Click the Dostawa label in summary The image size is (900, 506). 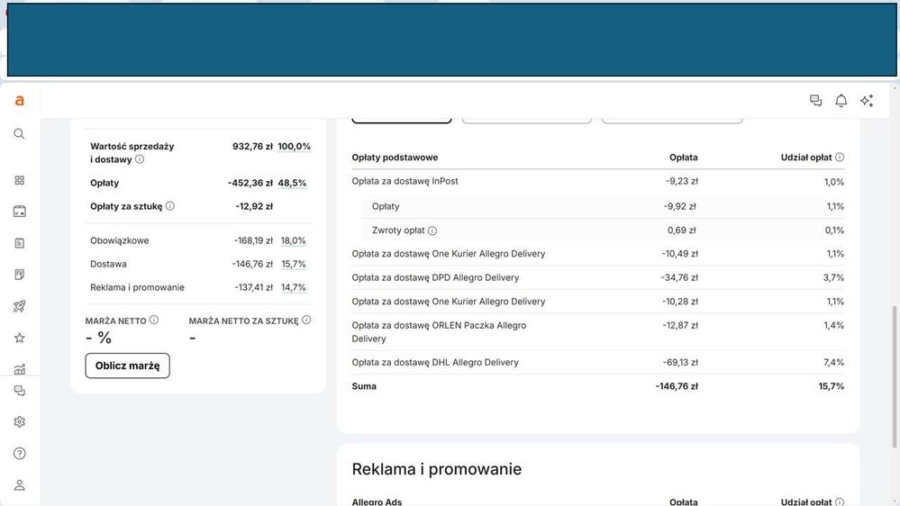[x=108, y=265]
